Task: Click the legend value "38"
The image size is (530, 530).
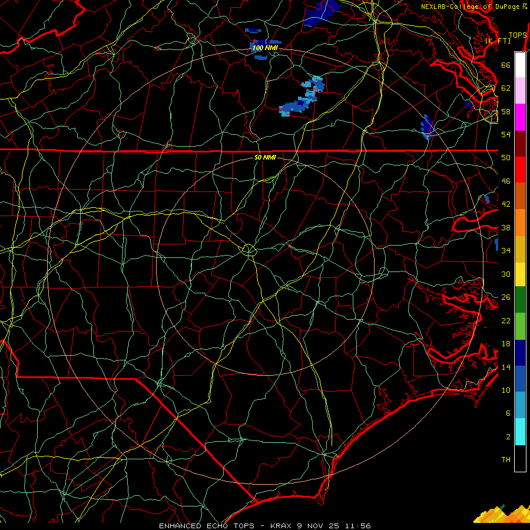Action: coord(506,227)
